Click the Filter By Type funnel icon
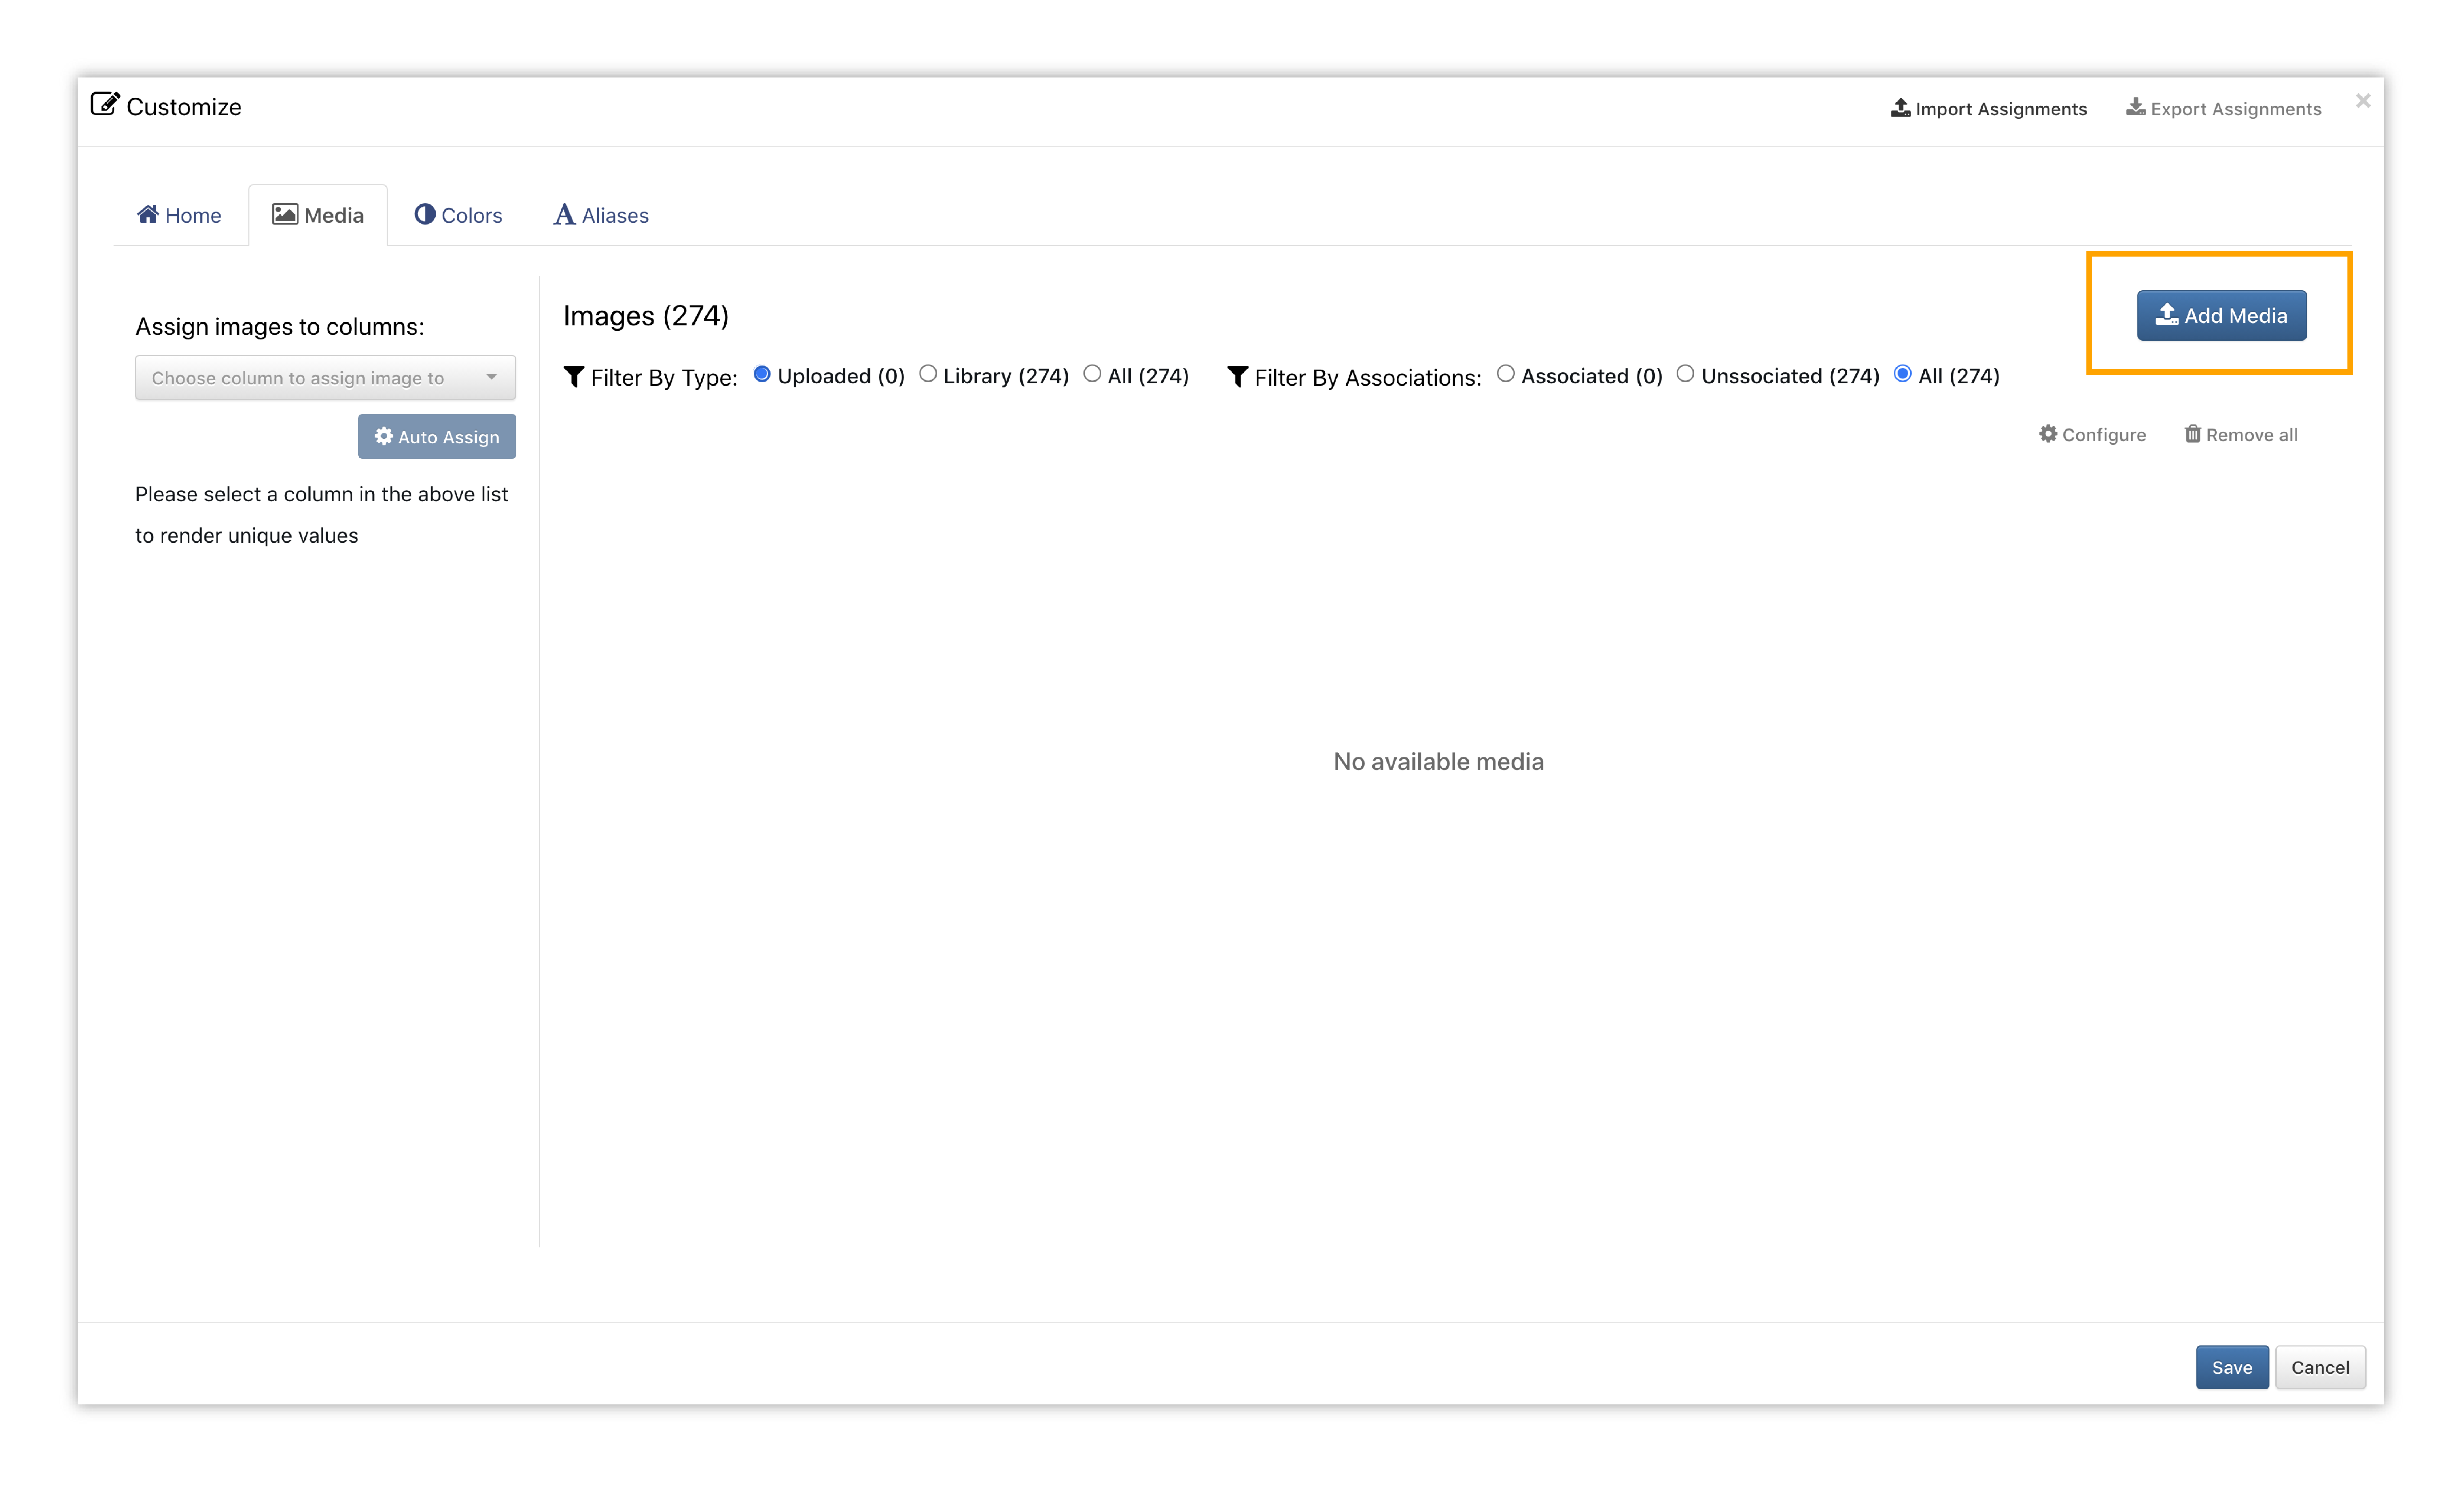Image resolution: width=2464 pixels, height=1485 pixels. click(x=574, y=377)
